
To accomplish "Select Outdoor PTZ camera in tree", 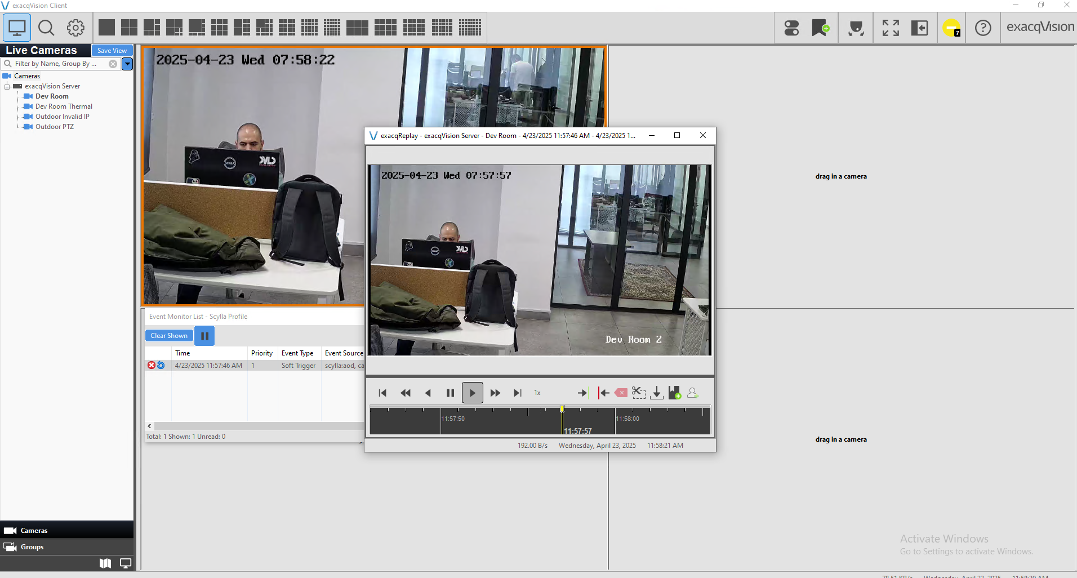I will pos(54,127).
